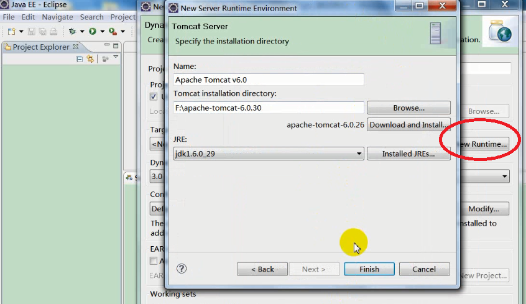
Task: Toggle the EAR membership checkbox behind dialog
Action: pos(154,260)
